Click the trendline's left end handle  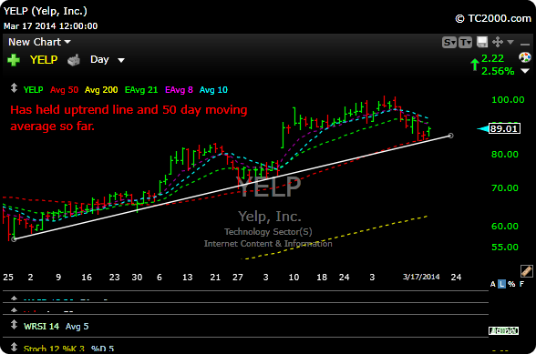[x=14, y=239]
